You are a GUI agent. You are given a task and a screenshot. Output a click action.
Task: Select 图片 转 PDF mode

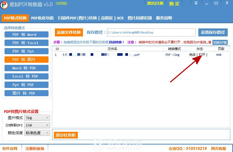[x=26, y=93]
